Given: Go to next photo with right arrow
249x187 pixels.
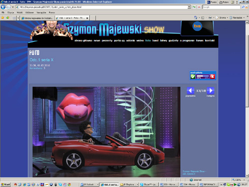Looking at the screenshot, I should click(x=211, y=90).
